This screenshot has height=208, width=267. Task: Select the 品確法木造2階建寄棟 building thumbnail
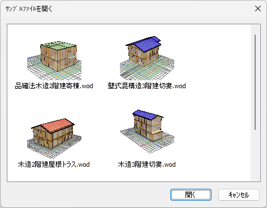click(54, 60)
